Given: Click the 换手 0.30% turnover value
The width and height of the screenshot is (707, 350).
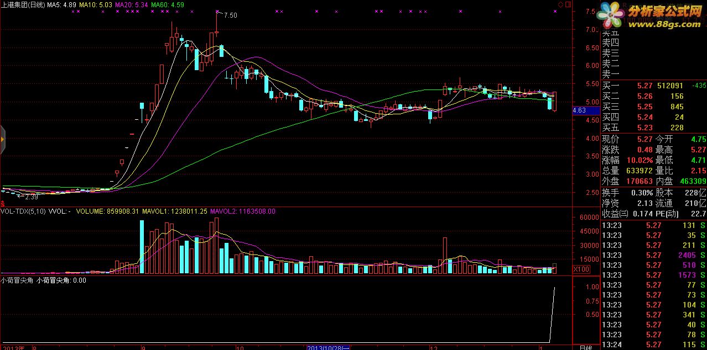Looking at the screenshot, I should coord(642,193).
